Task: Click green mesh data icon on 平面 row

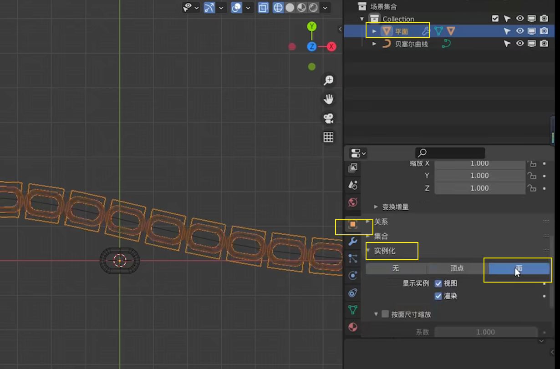Action: 438,31
